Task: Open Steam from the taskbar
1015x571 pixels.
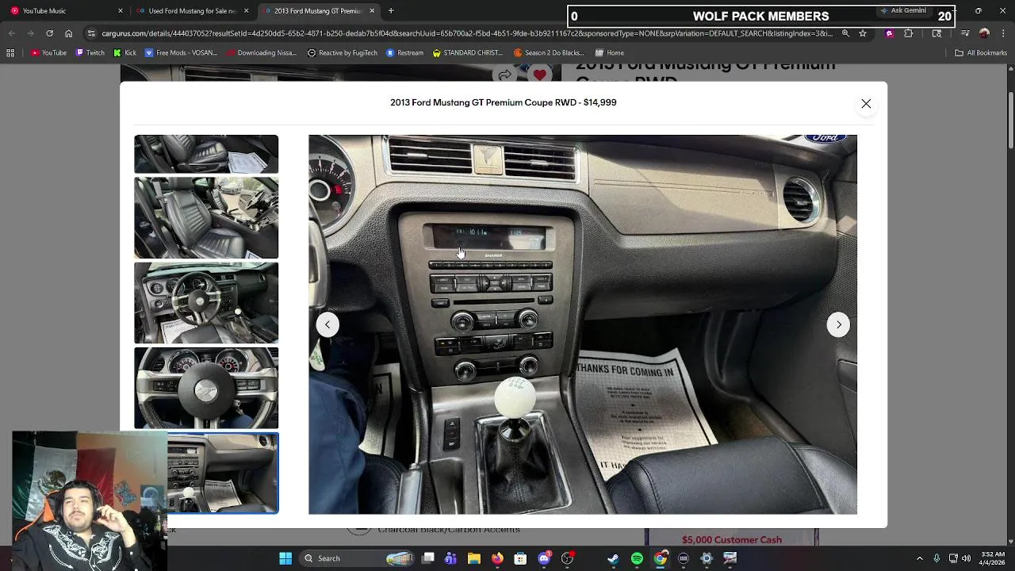Action: click(x=613, y=558)
